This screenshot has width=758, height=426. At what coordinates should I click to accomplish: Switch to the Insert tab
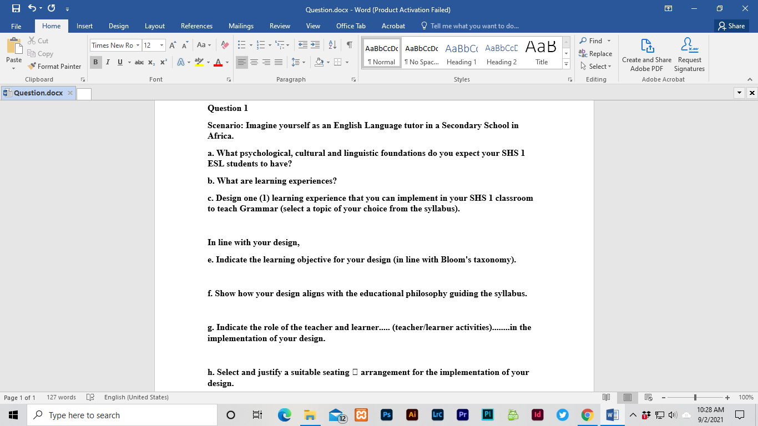(x=84, y=26)
